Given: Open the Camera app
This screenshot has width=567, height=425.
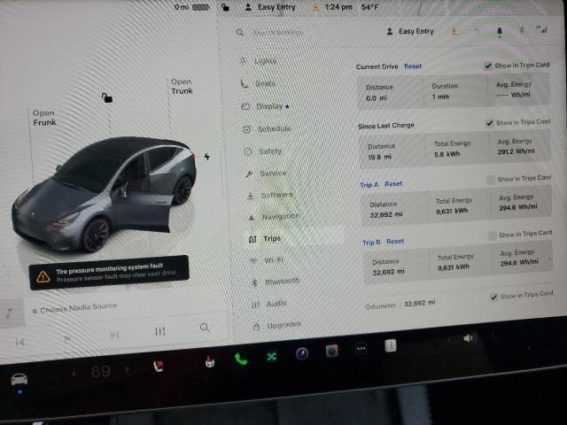Looking at the screenshot, I should pyautogui.click(x=302, y=353).
